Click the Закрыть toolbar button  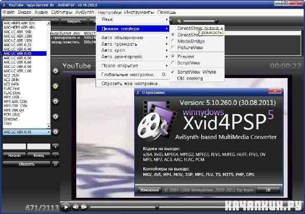74,21
